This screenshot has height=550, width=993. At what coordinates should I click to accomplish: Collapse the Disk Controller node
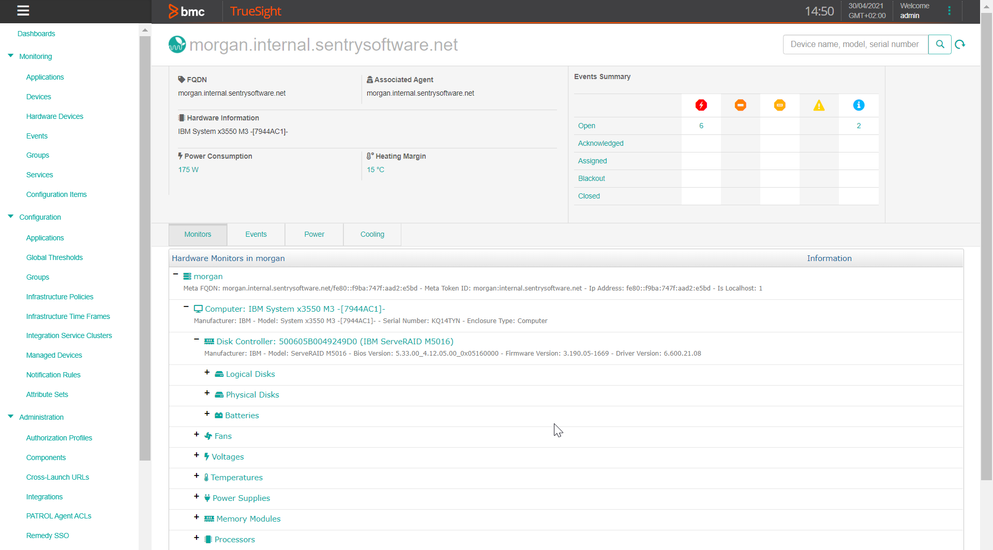pos(196,339)
